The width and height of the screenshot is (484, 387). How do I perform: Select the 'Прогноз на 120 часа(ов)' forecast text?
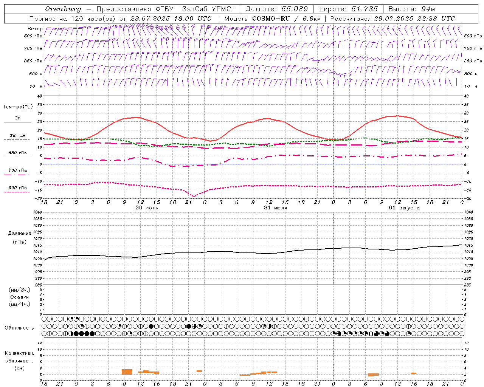pyautogui.click(x=73, y=19)
